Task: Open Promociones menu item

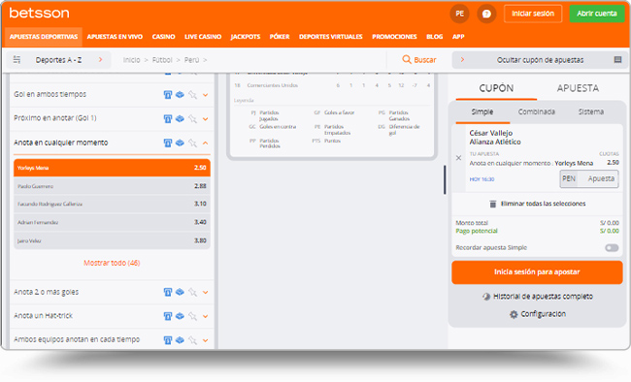Action: point(394,37)
